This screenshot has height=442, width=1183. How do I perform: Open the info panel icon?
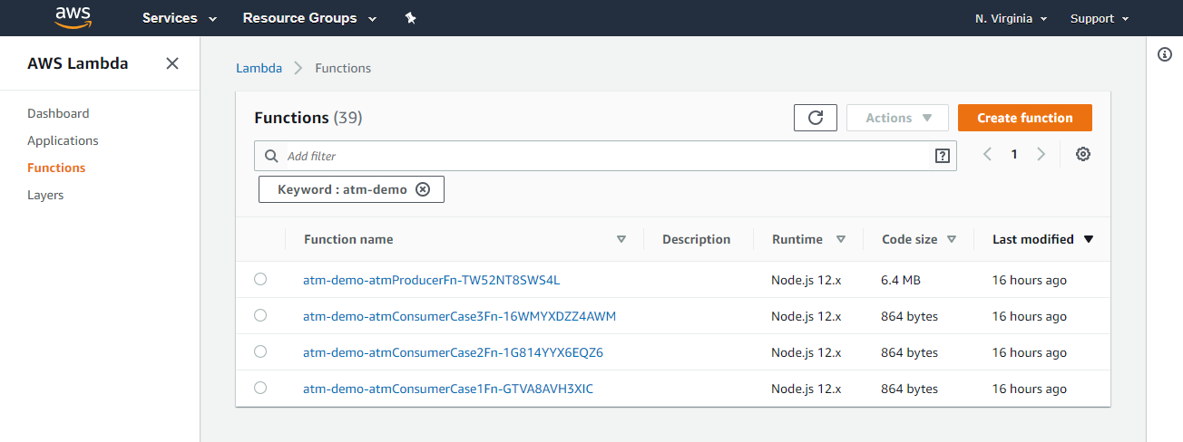point(1165,55)
